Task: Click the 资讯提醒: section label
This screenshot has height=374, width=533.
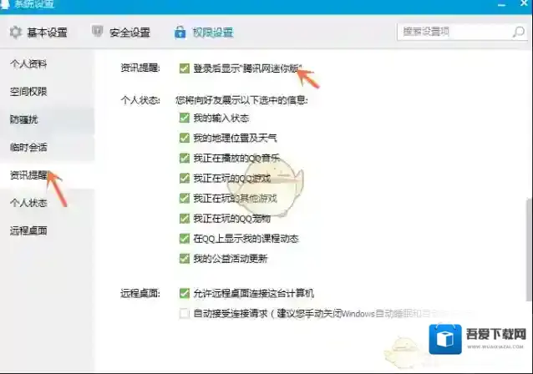Action: point(140,68)
